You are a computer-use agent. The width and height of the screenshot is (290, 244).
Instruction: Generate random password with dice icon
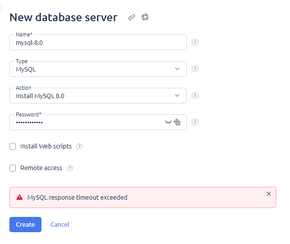pyautogui.click(x=177, y=122)
